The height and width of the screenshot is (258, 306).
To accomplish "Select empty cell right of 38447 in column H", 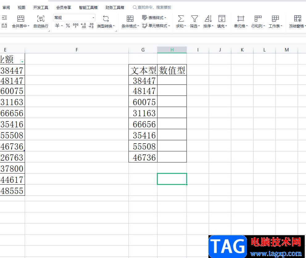I will (172, 80).
